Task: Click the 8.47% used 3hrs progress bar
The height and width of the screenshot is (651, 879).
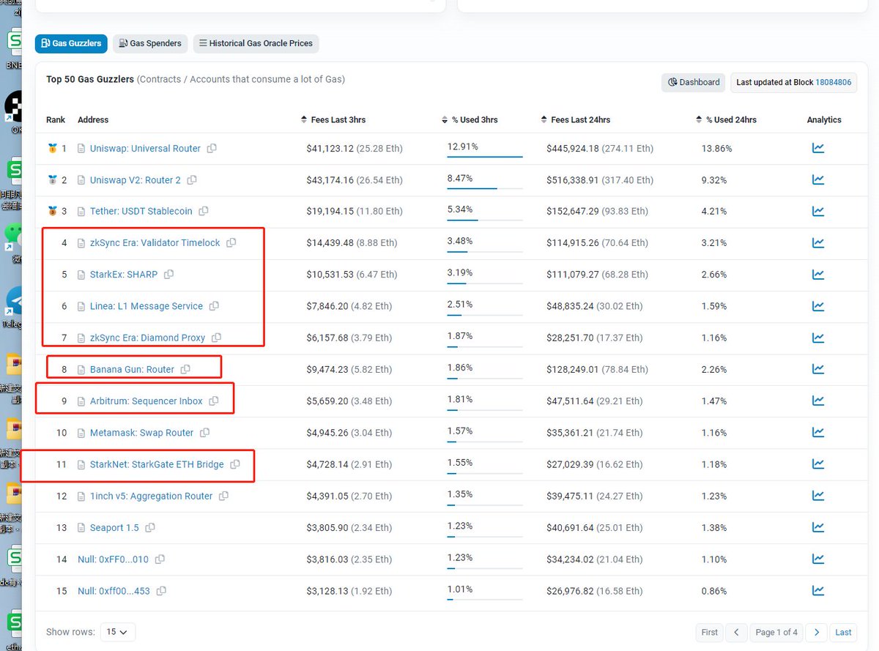Action: point(485,187)
